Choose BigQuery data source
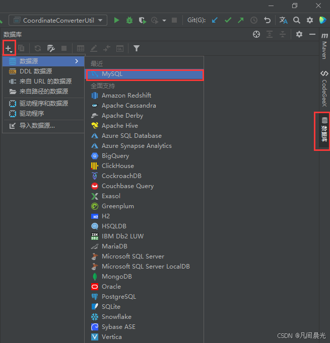This screenshot has height=343, width=330. point(144,156)
